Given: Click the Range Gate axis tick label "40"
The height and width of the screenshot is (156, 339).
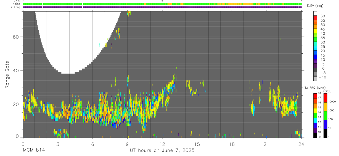Looking at the screenshot, I should click(16, 70).
